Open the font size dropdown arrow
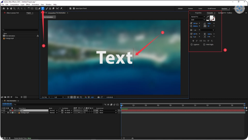The width and height of the screenshot is (248, 140). pos(199,24)
